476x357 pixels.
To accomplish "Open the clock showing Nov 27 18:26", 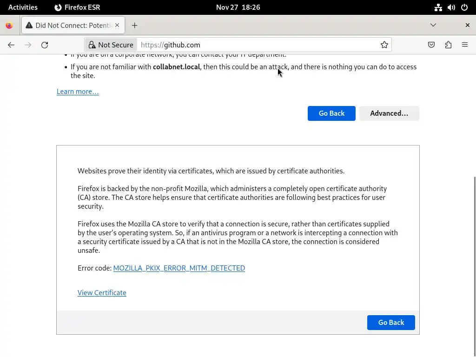I will click(238, 7).
